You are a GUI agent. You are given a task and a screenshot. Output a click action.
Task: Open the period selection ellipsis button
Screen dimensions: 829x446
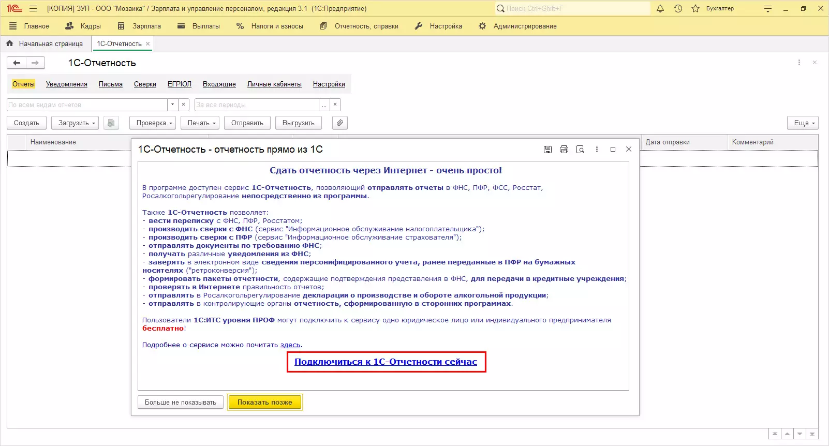click(x=324, y=105)
